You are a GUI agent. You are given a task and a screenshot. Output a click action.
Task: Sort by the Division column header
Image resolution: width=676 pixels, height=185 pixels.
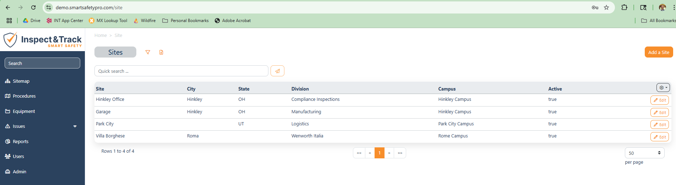pos(300,89)
